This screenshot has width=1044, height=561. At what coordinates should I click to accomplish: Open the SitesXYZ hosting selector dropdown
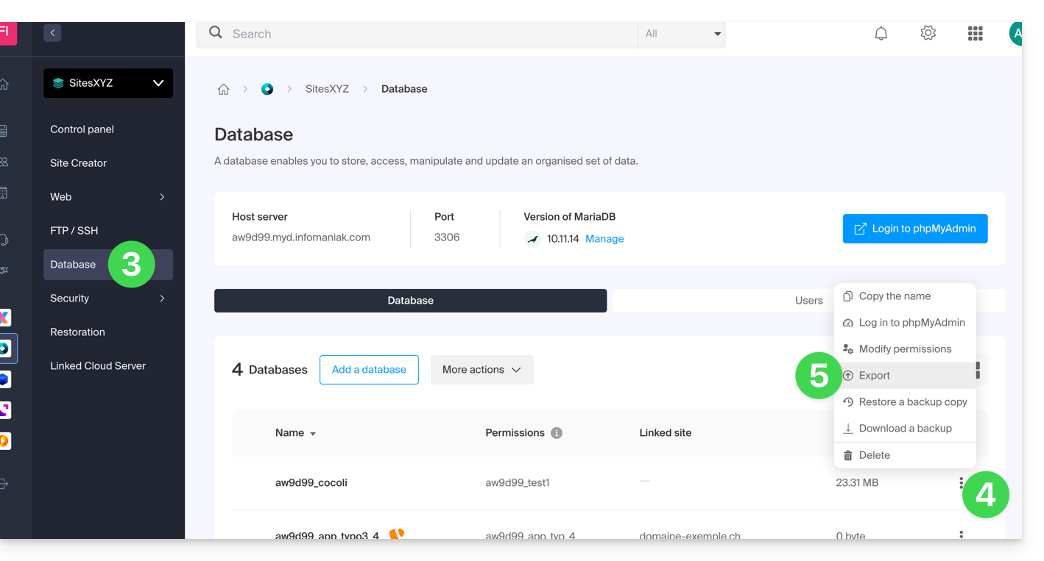click(x=108, y=83)
